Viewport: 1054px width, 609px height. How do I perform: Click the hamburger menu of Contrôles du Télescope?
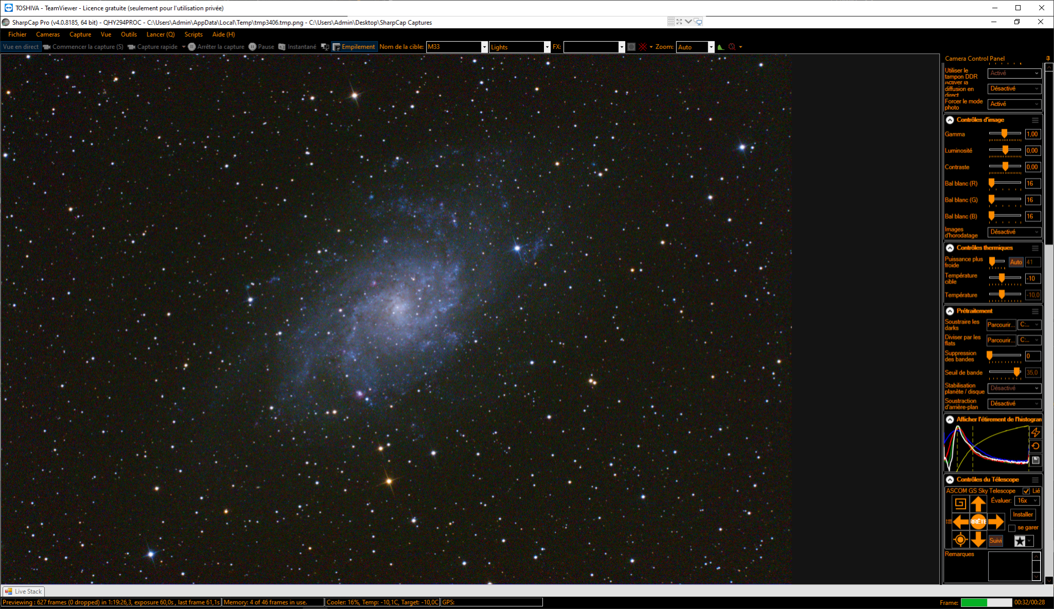coord(1035,480)
